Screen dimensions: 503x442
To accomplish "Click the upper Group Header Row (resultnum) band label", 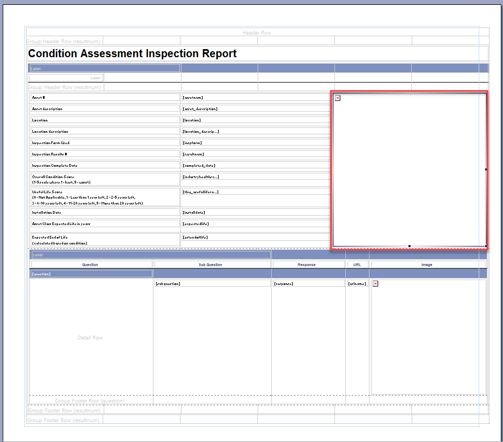I will click(63, 40).
